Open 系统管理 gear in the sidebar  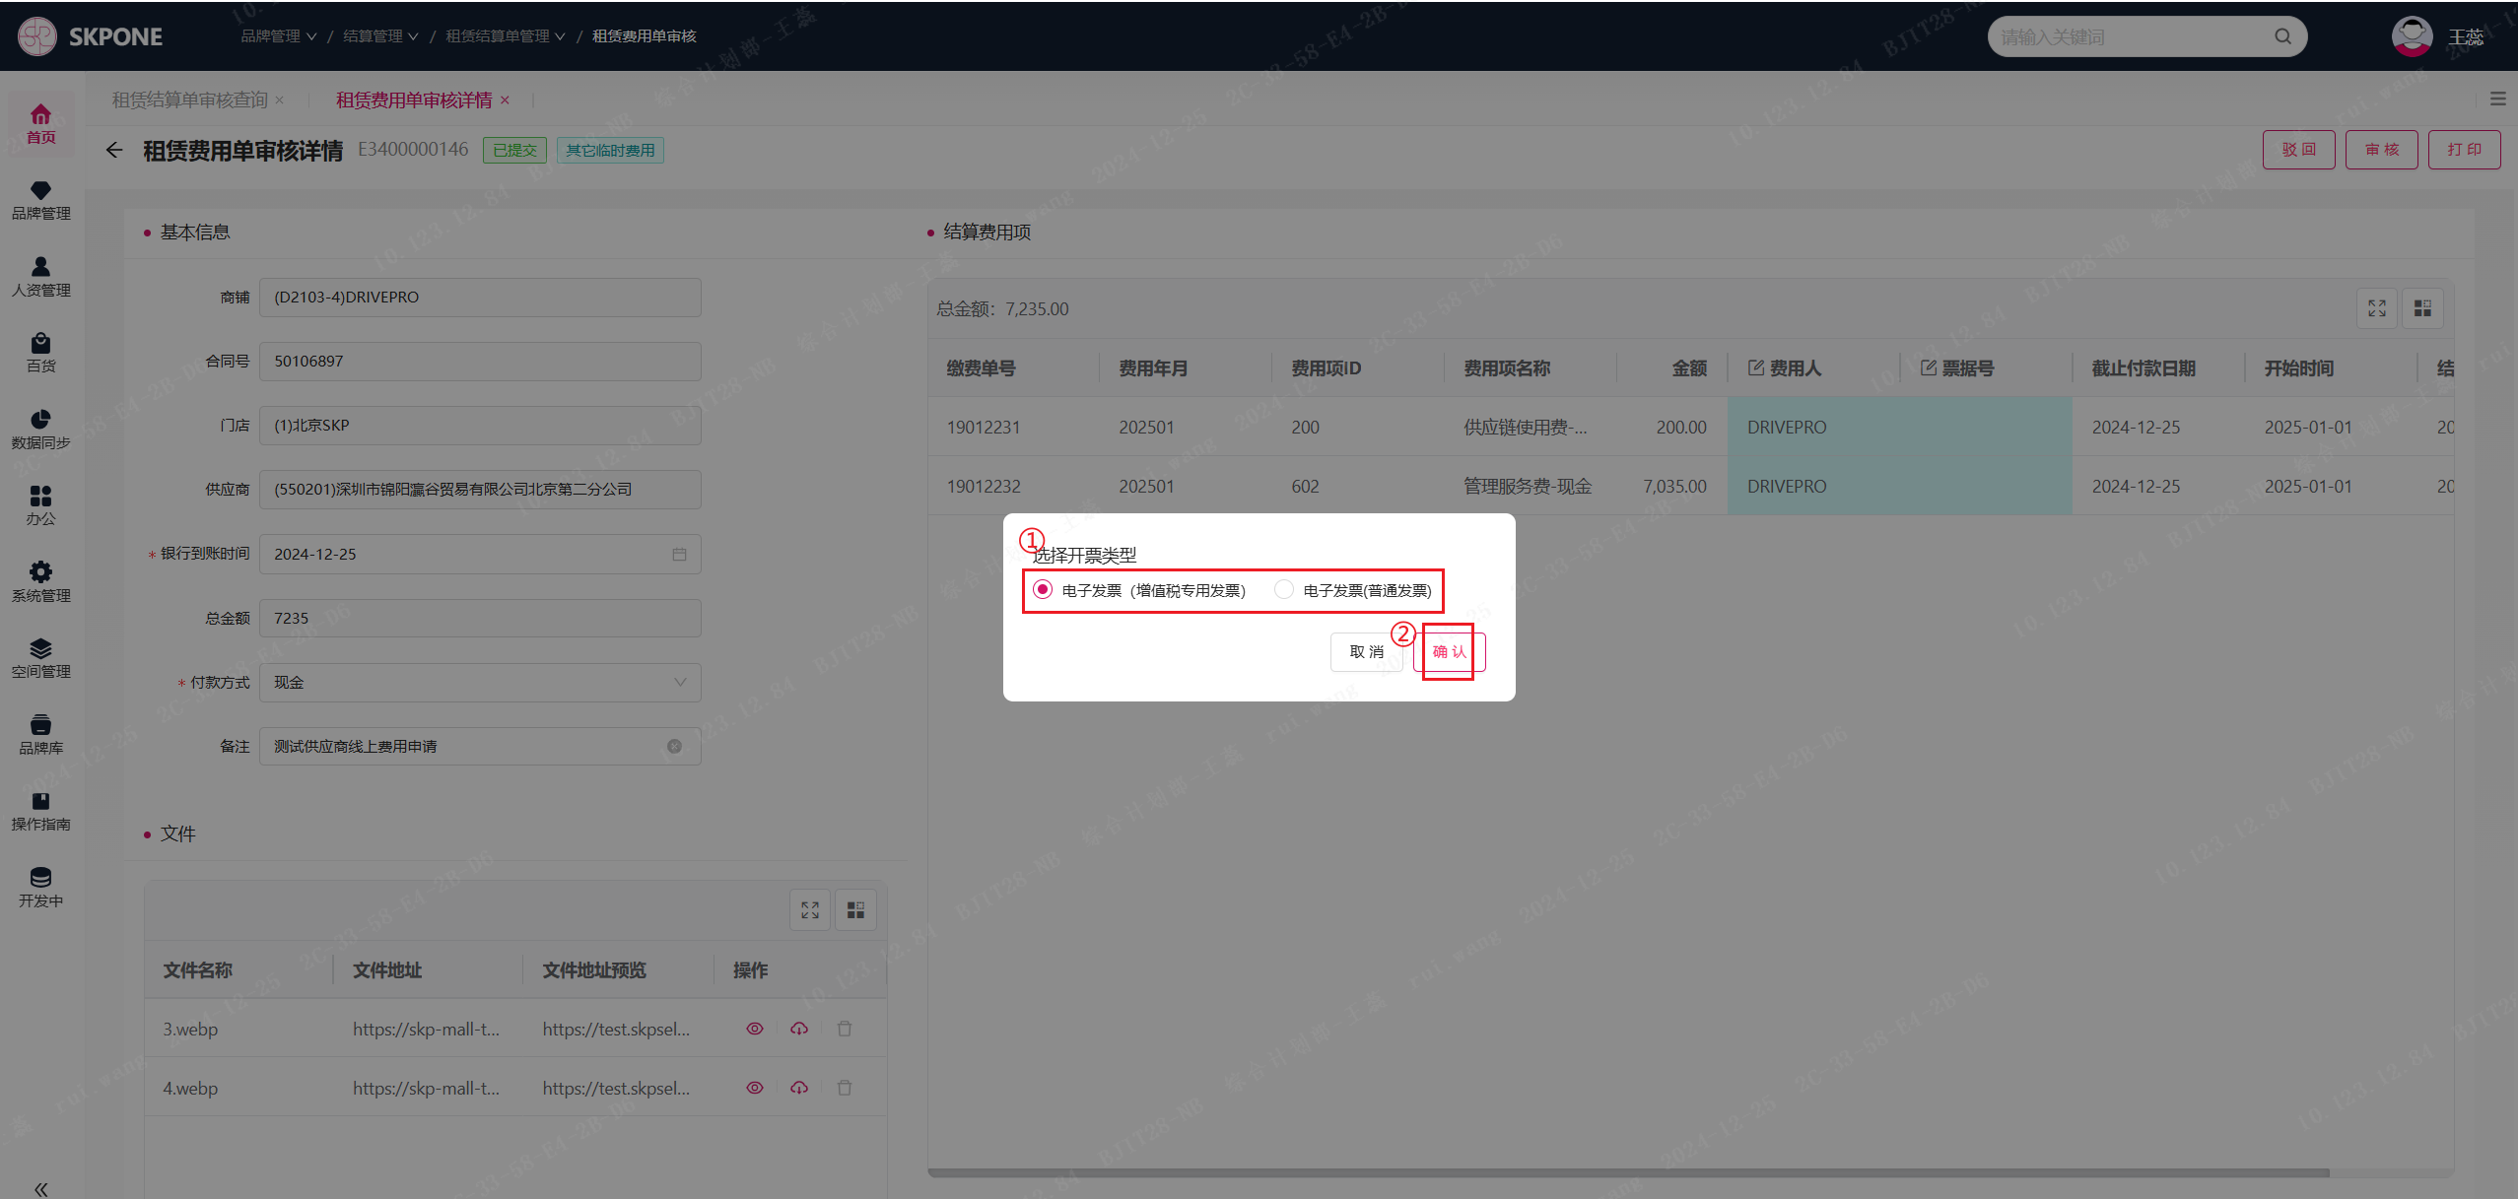point(40,582)
